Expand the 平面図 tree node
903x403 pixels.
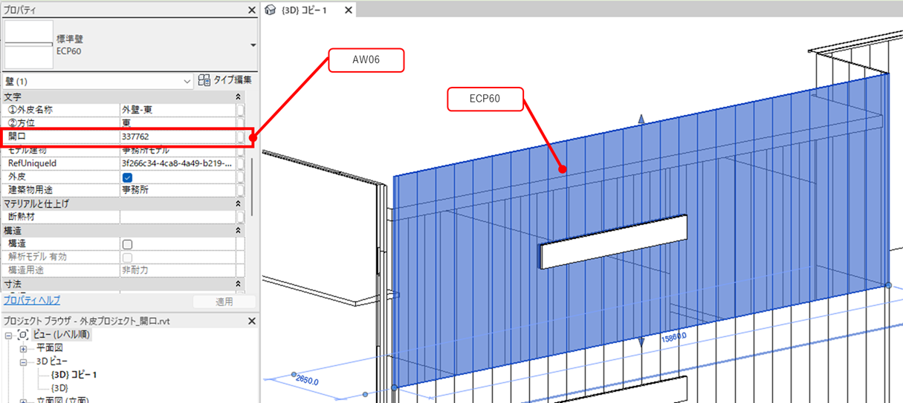pos(23,348)
